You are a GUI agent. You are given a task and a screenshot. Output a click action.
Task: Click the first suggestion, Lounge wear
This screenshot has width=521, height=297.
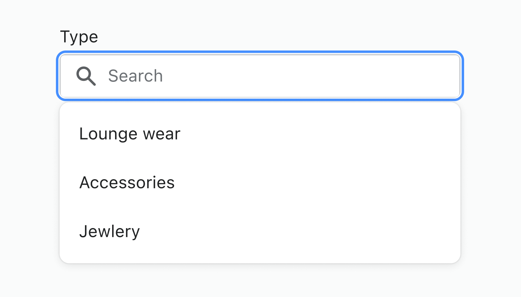[130, 134]
